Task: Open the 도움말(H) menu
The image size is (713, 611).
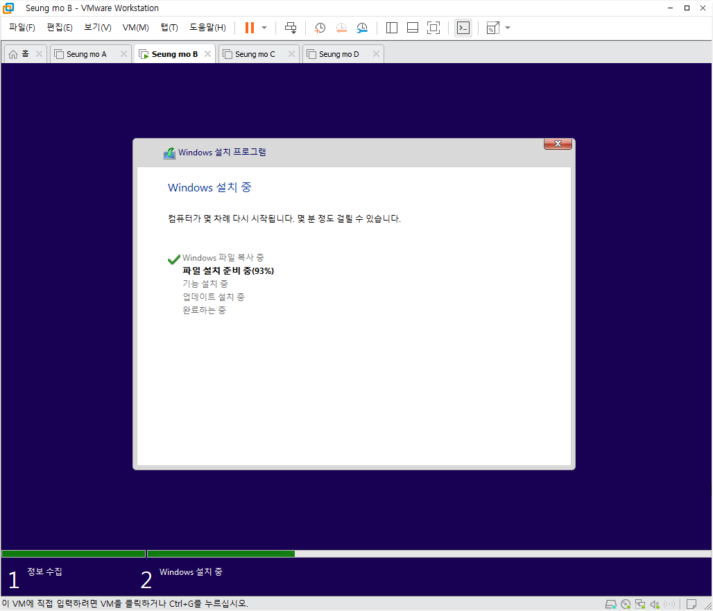Action: pyautogui.click(x=208, y=28)
